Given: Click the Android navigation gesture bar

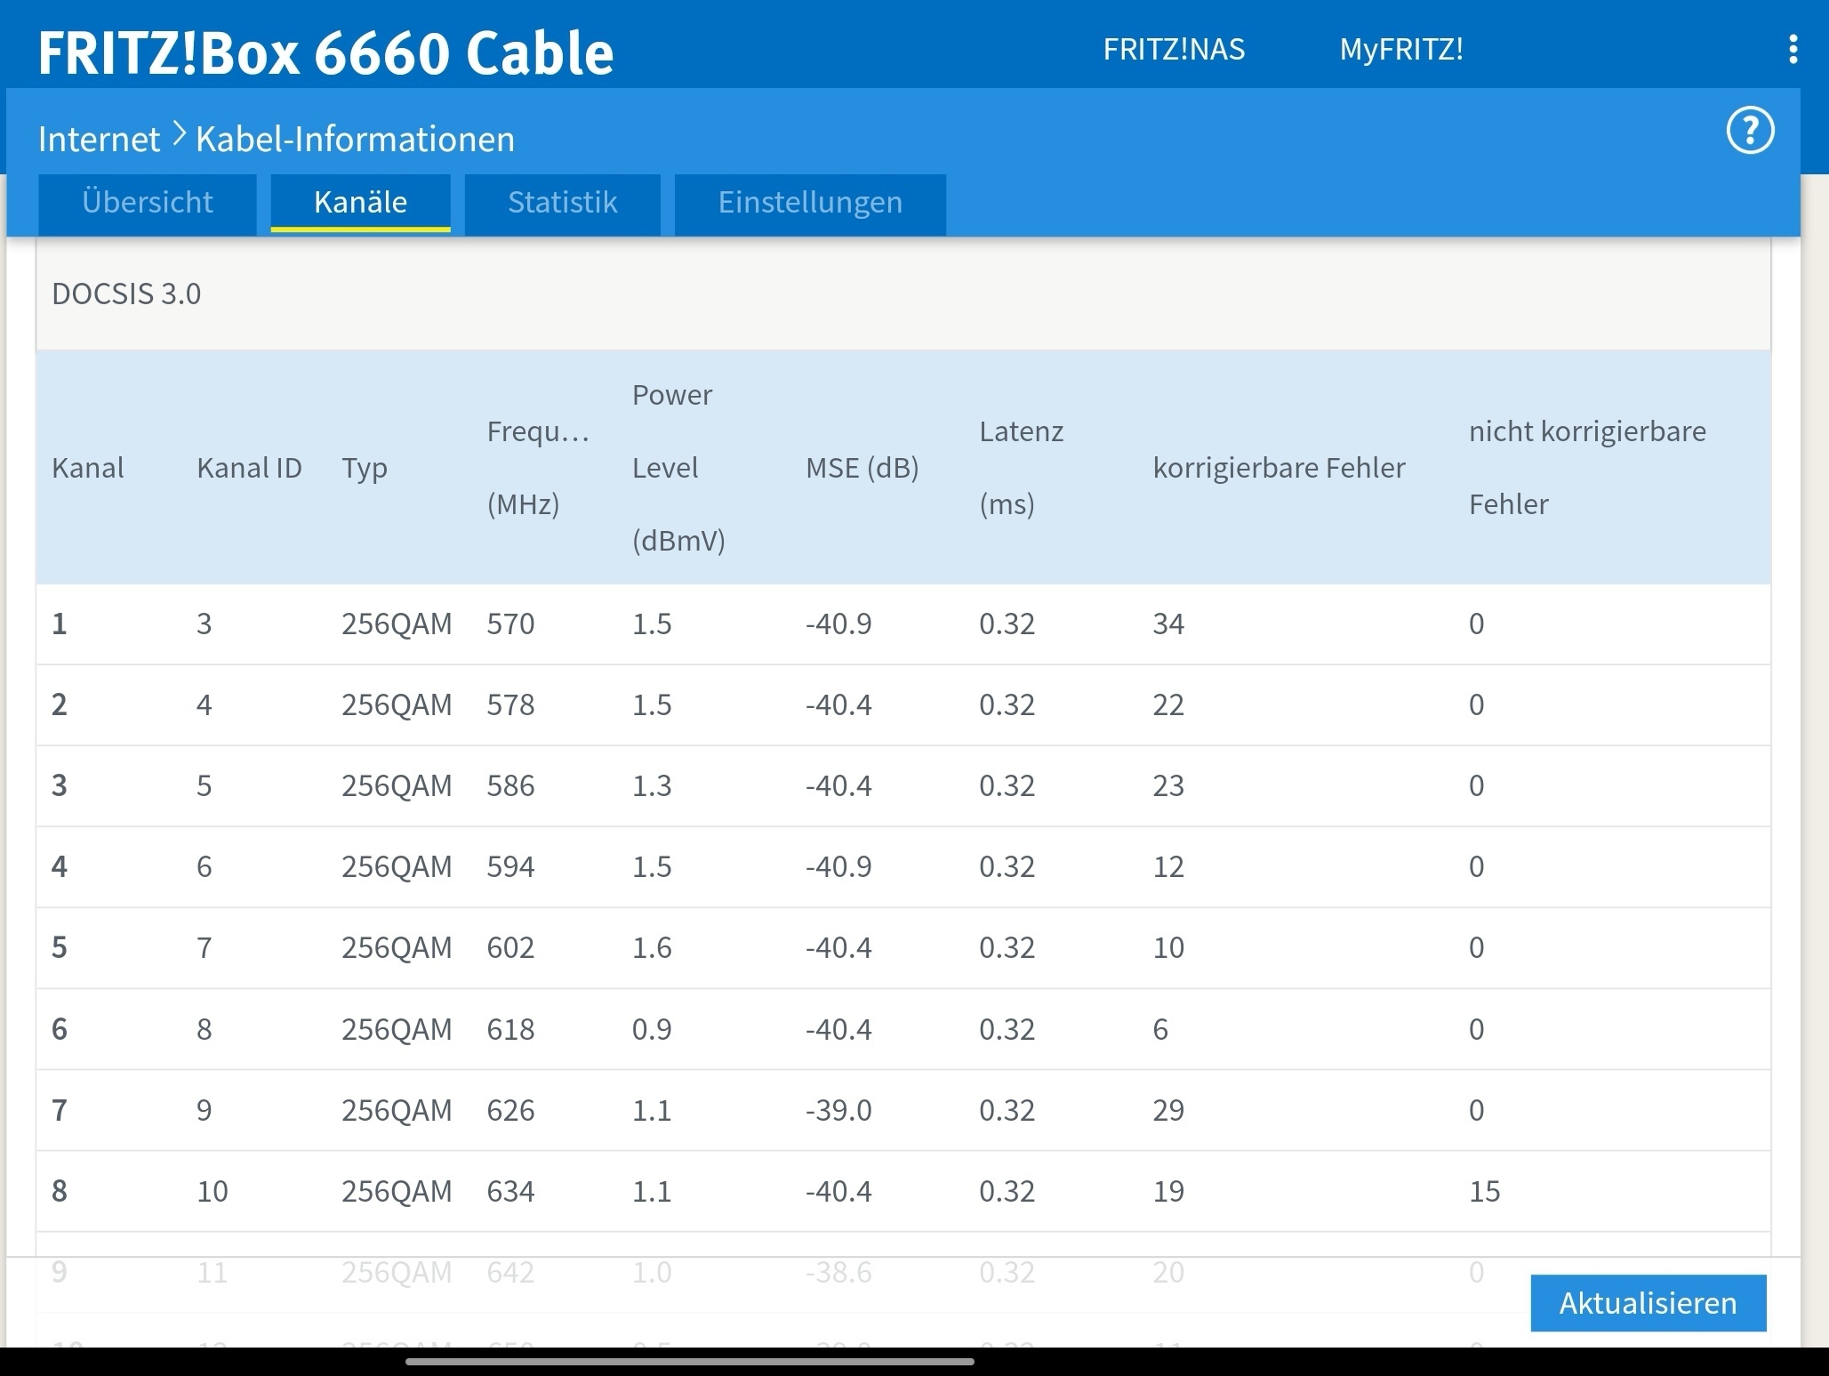Looking at the screenshot, I should (x=690, y=1361).
